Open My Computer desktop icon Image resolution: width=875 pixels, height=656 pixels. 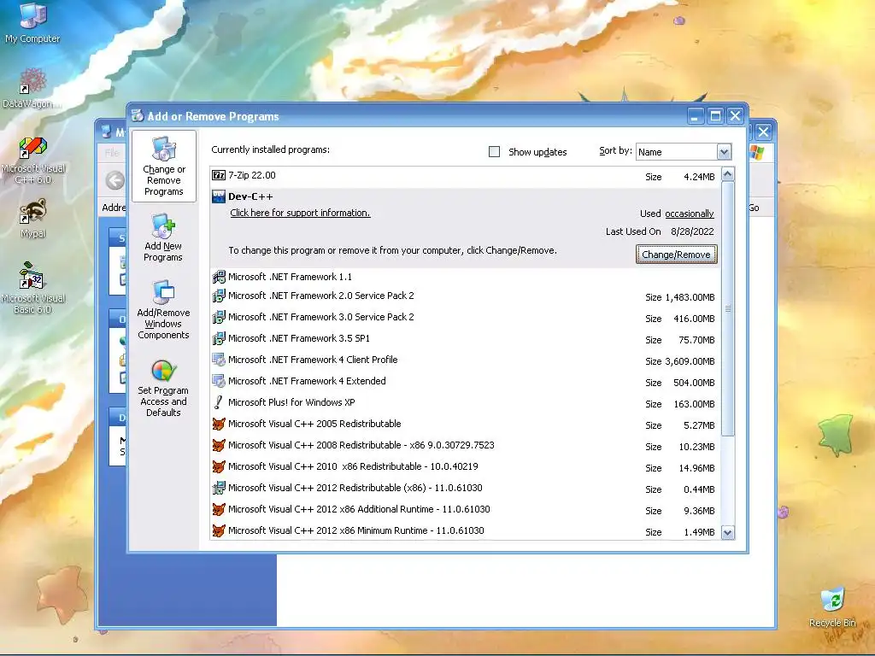[32, 22]
